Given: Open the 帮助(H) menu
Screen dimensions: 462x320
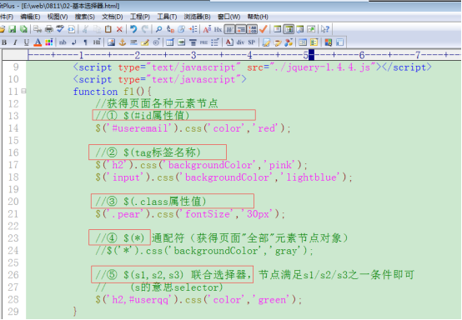Looking at the screenshot, I should (258, 17).
